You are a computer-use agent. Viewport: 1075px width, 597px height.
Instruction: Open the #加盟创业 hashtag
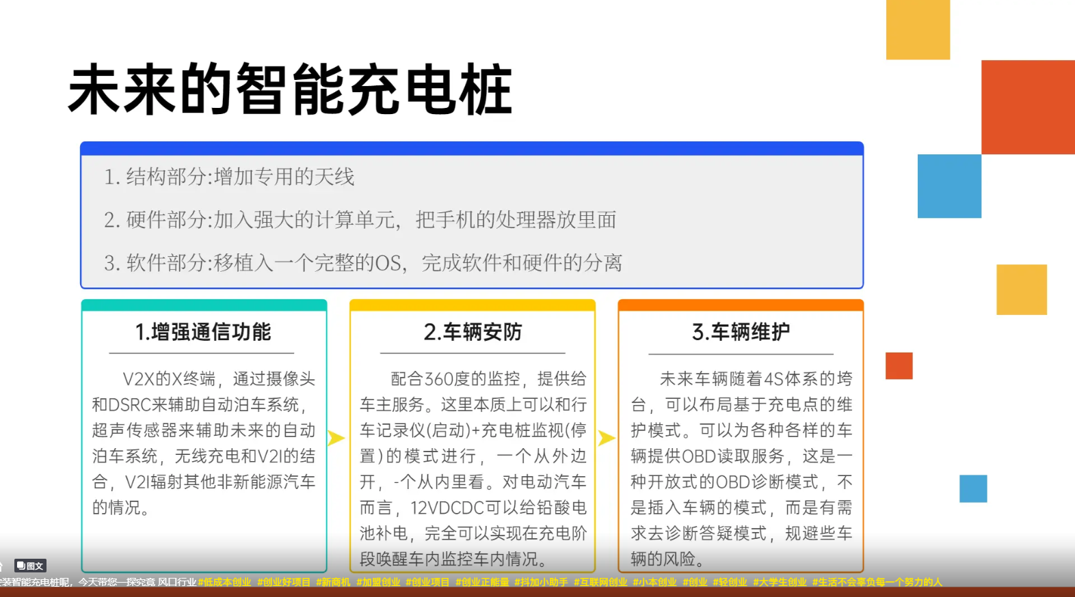[378, 582]
